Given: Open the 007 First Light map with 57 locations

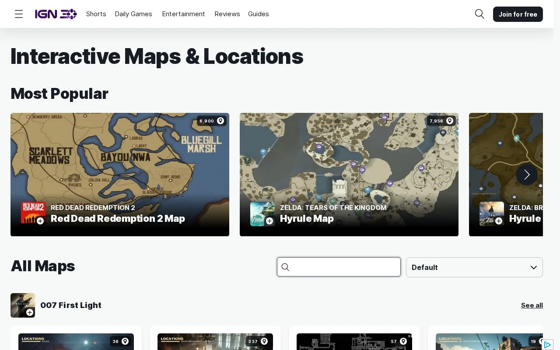Looking at the screenshot, I should click(354, 342).
